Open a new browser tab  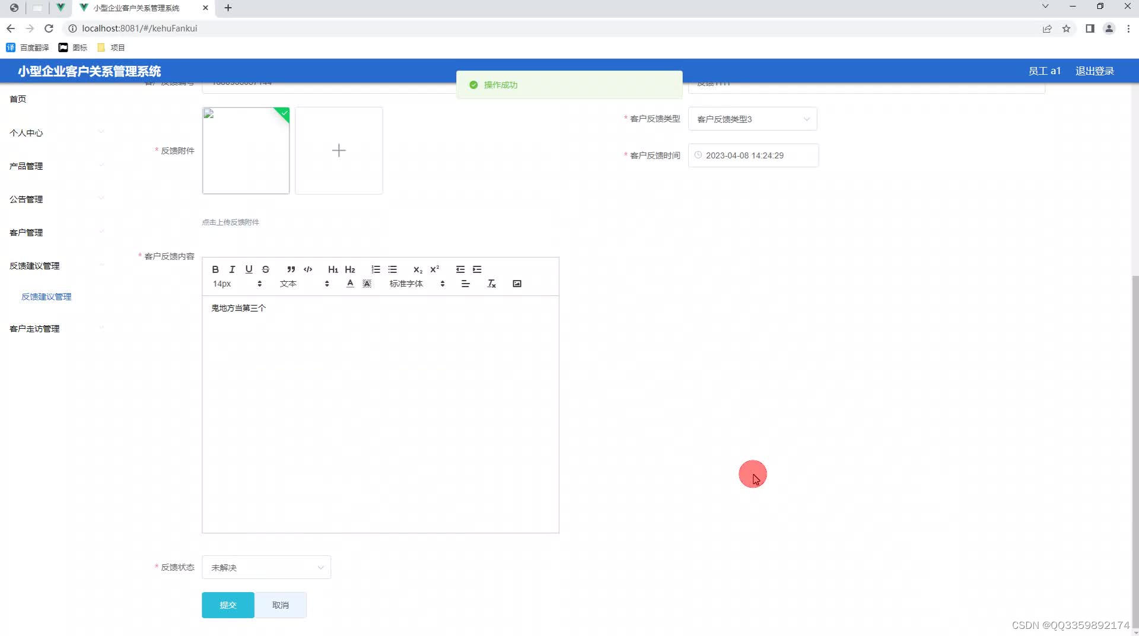coord(228,8)
